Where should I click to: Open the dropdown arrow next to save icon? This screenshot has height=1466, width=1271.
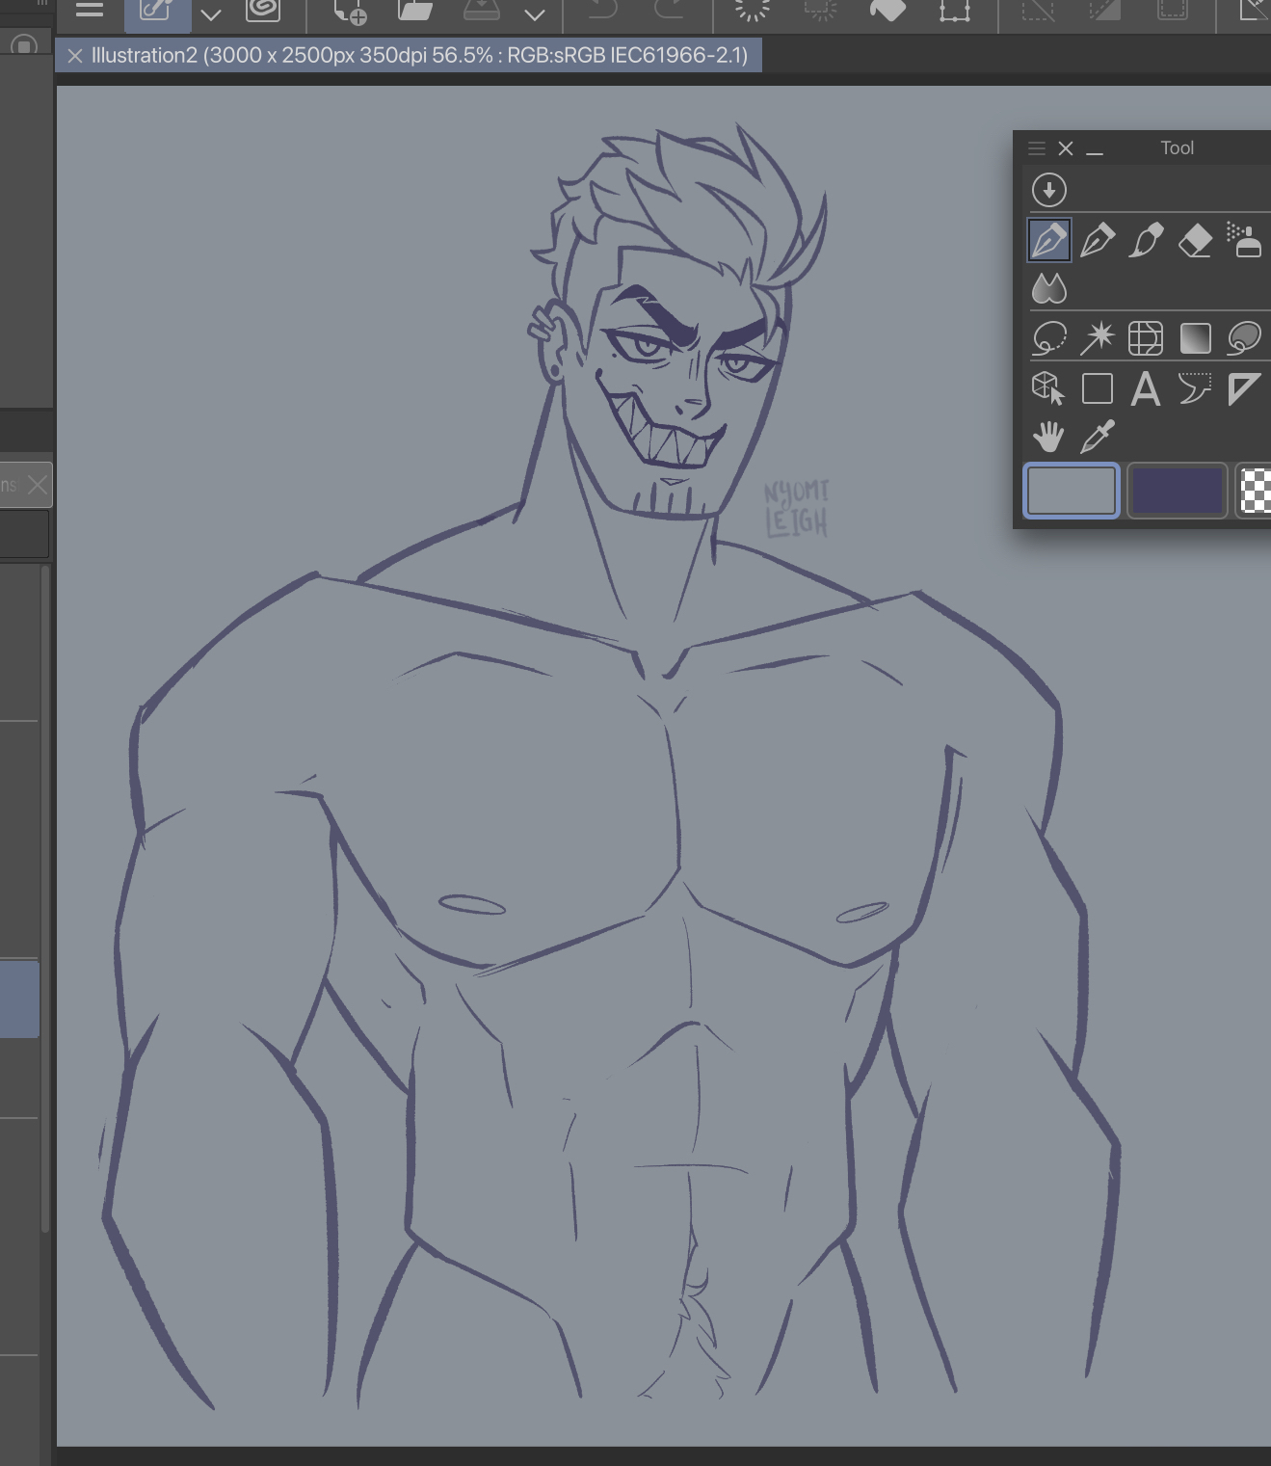535,14
